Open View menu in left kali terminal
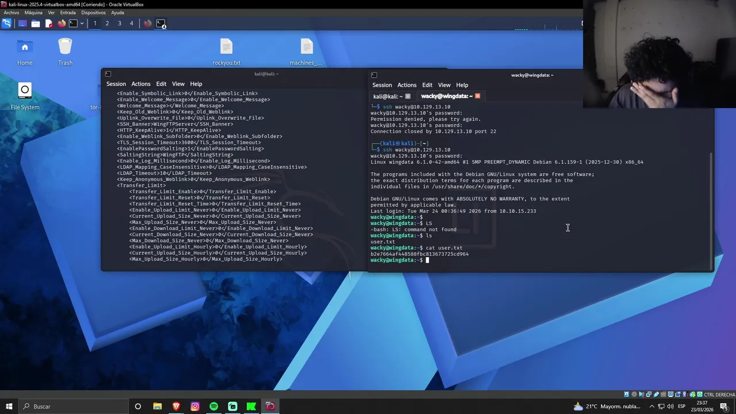The height and width of the screenshot is (414, 736). pyautogui.click(x=178, y=84)
